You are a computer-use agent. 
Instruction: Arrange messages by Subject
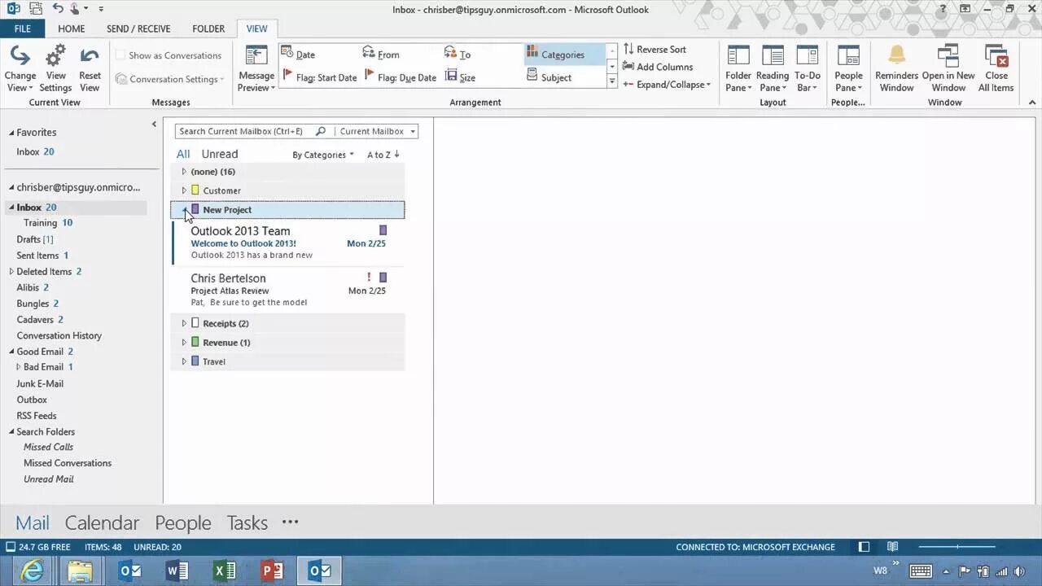(549, 77)
